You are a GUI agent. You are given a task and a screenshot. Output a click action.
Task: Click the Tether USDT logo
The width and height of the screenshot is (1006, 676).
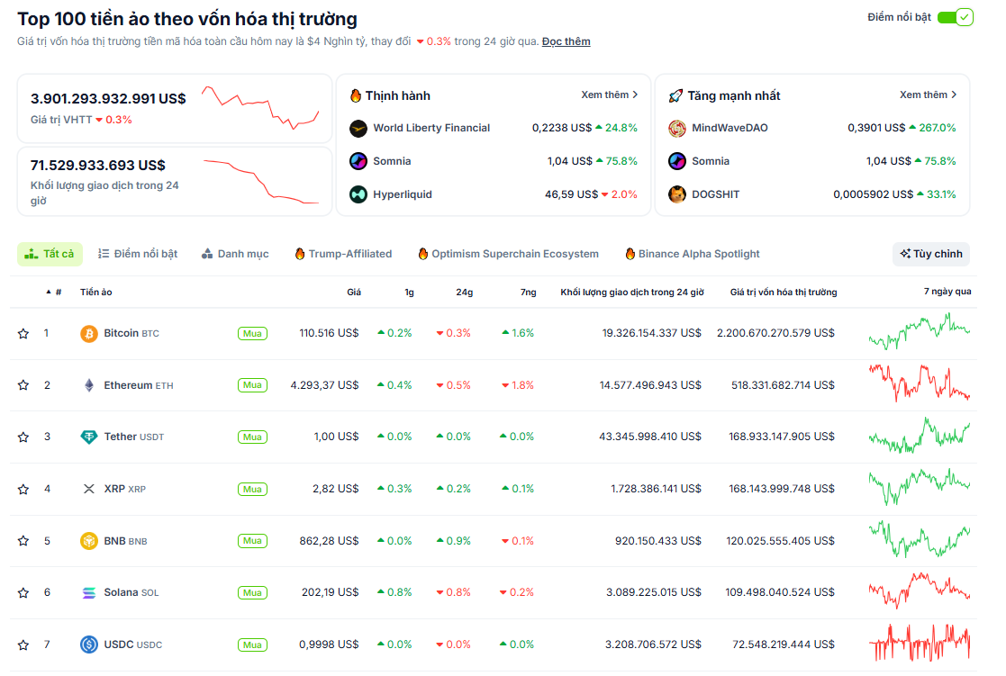(89, 437)
